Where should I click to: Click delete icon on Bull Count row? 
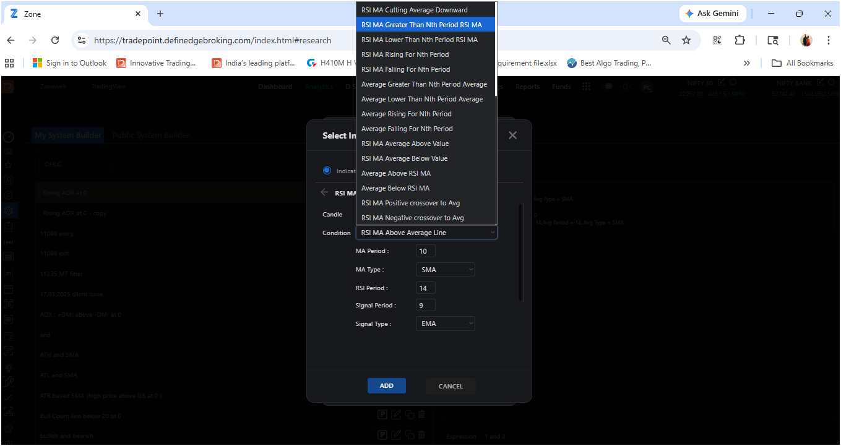coord(422,415)
